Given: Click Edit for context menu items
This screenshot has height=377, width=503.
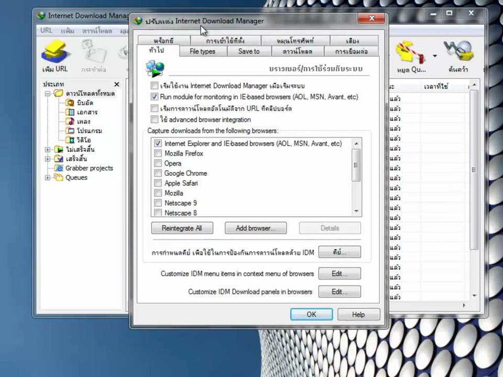Looking at the screenshot, I should tap(340, 273).
